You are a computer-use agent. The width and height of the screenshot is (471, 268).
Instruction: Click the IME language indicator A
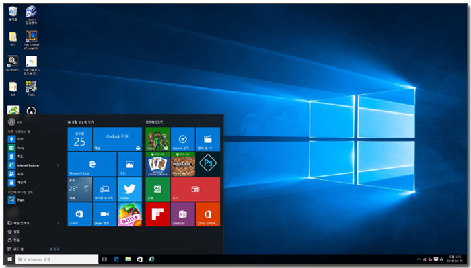tap(441, 259)
